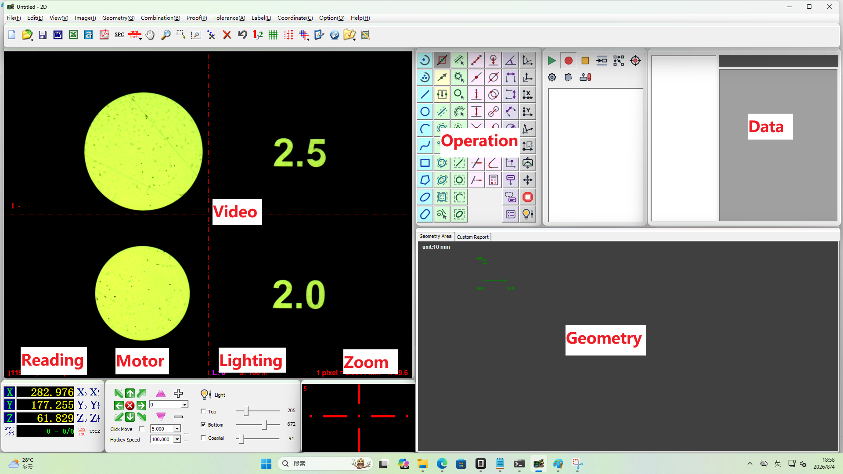The width and height of the screenshot is (843, 474).
Task: Zero the X axis with X0
Action: (x=82, y=392)
